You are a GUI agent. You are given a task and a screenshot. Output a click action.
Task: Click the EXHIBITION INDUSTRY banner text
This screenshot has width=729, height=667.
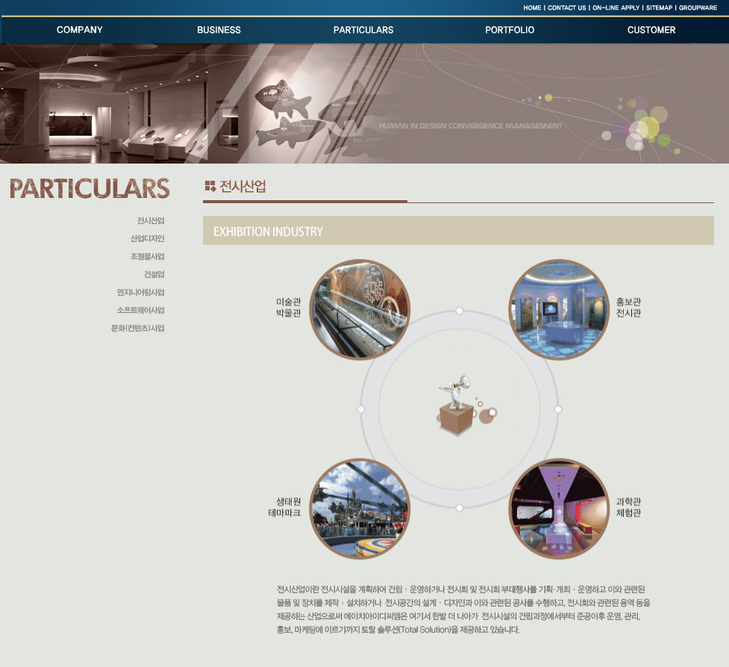[268, 232]
